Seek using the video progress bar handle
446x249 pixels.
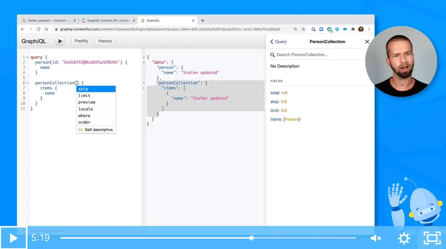click(x=251, y=238)
